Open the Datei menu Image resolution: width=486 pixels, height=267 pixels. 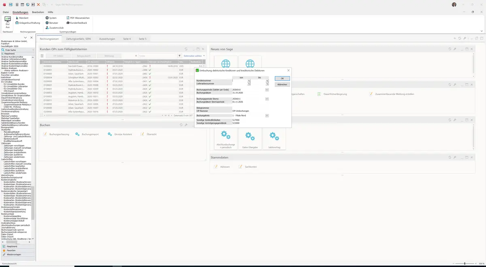[6, 12]
